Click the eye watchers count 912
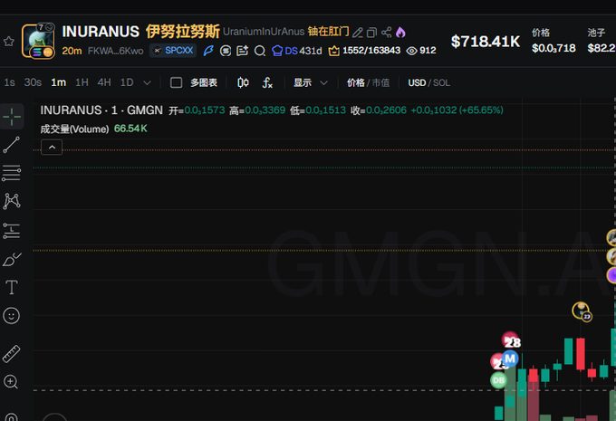Screen dimensions: 616x421 (421, 51)
